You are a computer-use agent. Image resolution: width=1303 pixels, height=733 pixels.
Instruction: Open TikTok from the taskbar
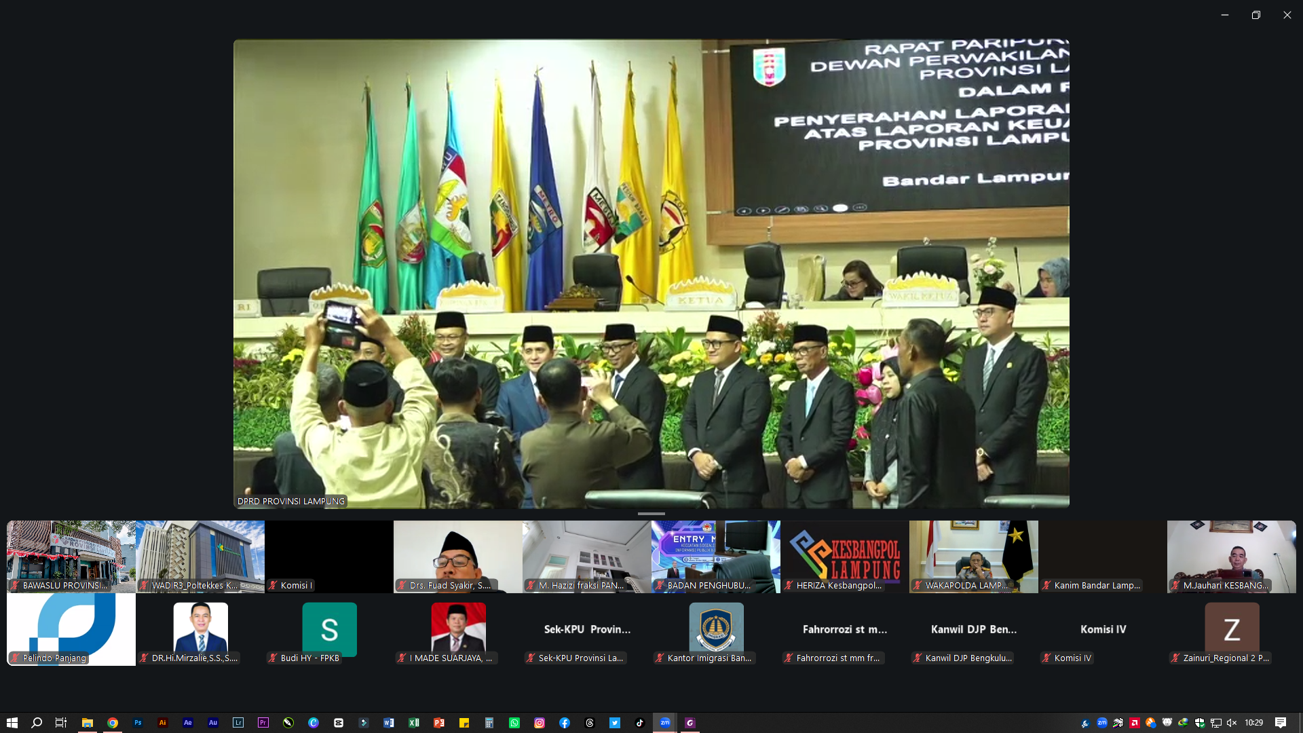coord(640,723)
